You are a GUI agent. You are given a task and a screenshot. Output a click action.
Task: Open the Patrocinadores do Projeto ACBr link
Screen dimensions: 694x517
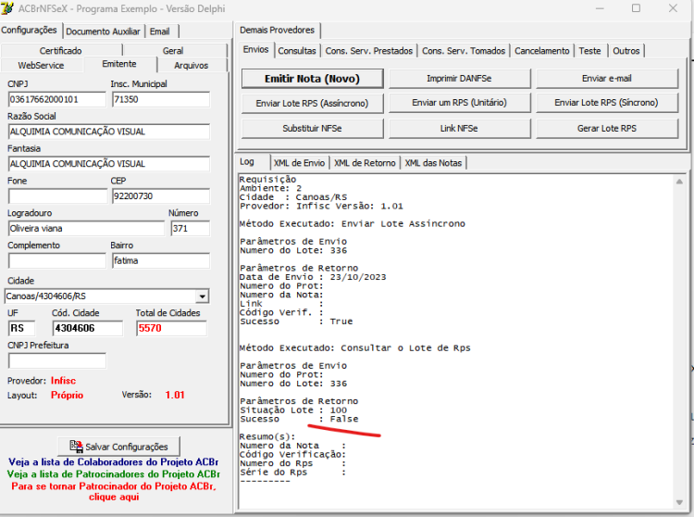click(x=113, y=474)
